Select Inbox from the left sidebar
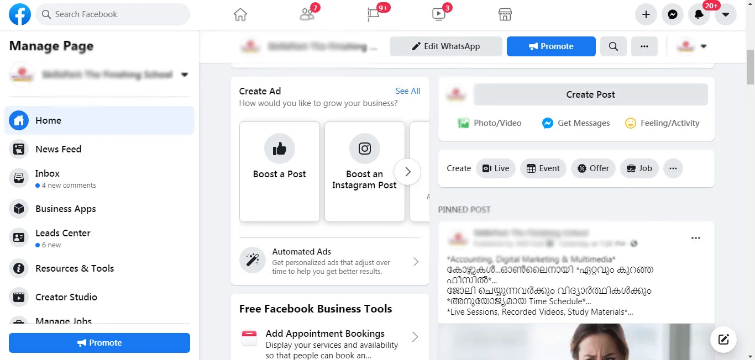 point(47,173)
